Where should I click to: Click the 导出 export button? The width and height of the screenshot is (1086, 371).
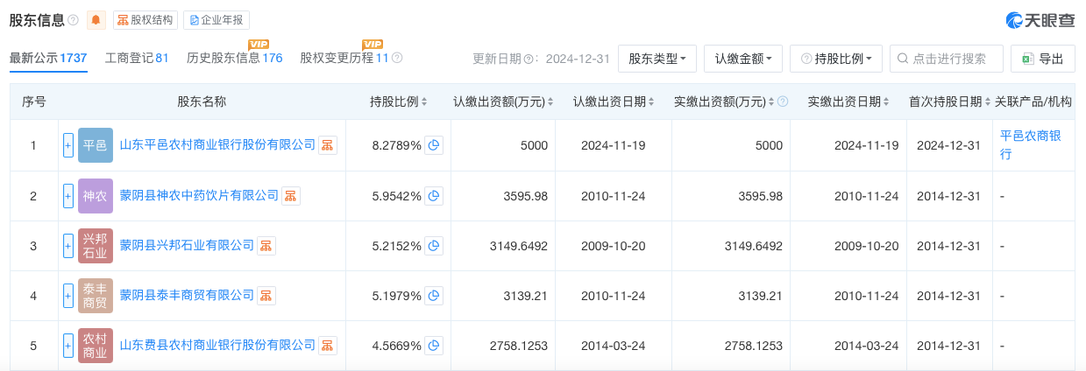tap(1042, 59)
